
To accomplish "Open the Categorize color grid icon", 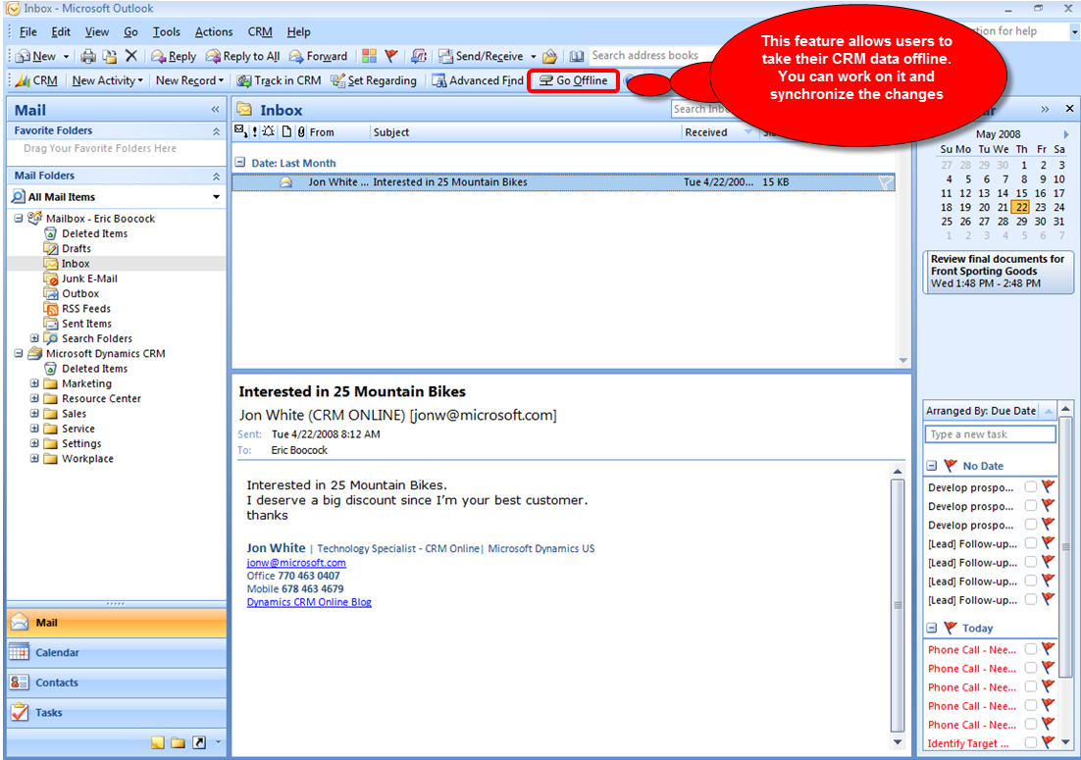I will point(370,57).
